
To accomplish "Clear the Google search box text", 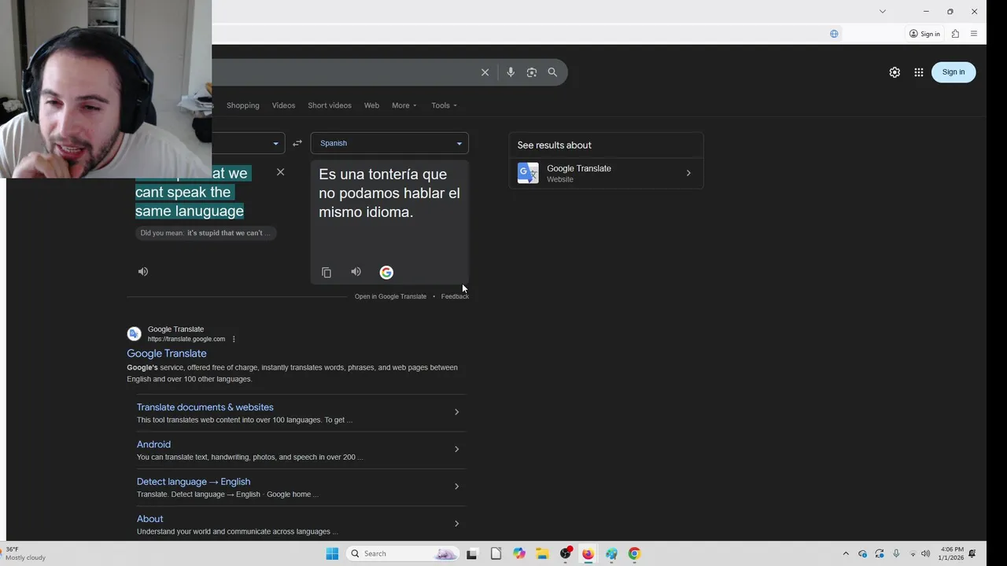I will 485,72.
